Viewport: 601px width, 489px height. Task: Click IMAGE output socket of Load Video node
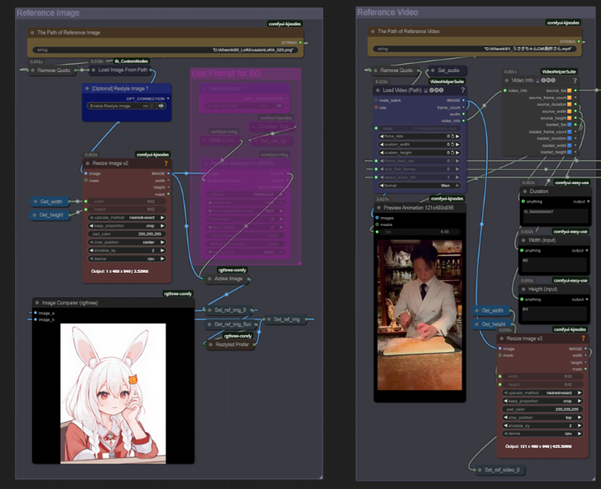pos(464,100)
